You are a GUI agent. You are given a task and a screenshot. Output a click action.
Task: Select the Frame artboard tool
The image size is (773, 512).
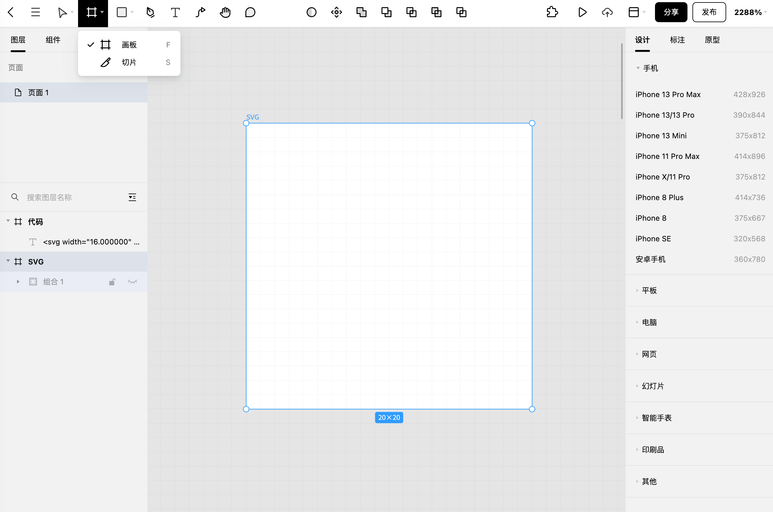pyautogui.click(x=91, y=12)
